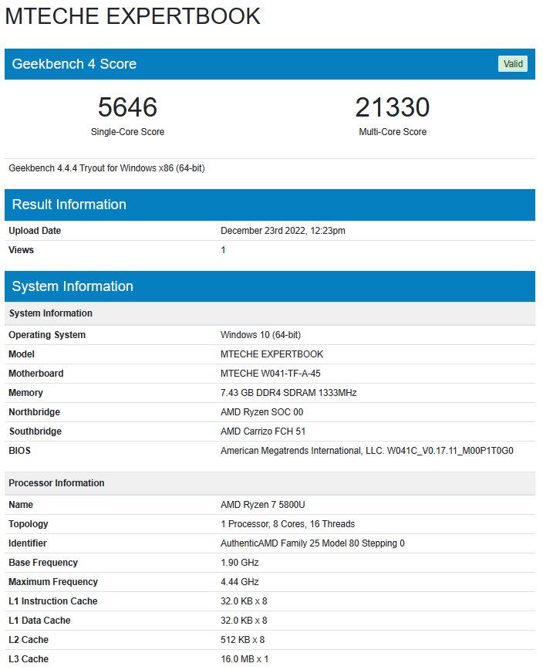
Task: Click the processor Name label
Action: (21, 505)
